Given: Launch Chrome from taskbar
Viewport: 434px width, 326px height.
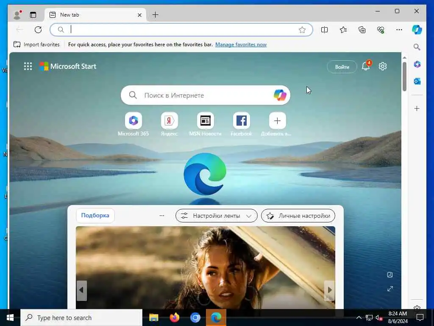Looking at the screenshot, I should 195,318.
